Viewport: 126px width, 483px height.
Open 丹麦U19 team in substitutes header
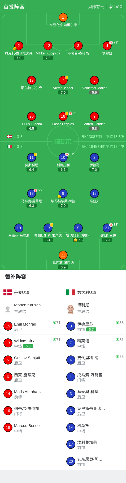16,292
